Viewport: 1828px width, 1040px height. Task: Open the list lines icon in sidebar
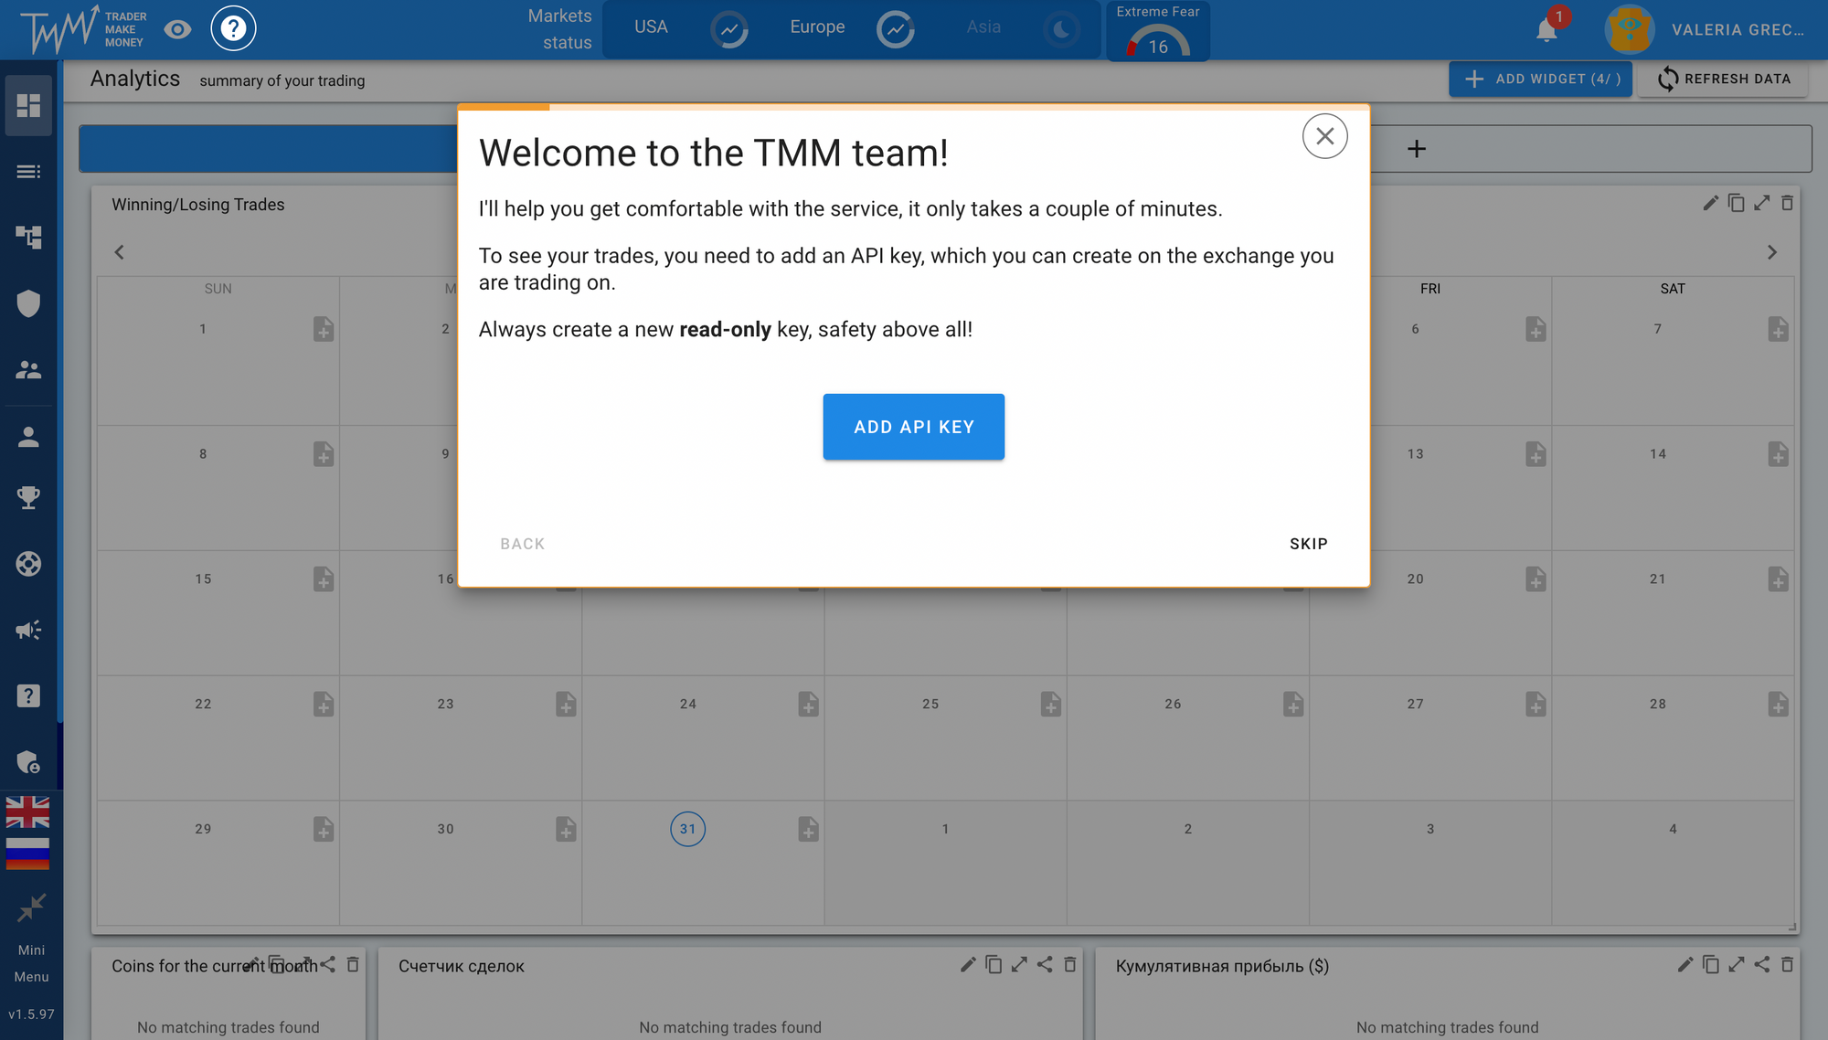(28, 172)
